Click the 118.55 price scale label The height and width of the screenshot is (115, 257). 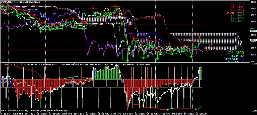point(253,61)
